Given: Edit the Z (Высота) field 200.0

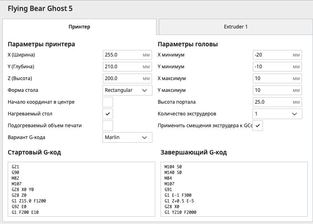Looking at the screenshot, I should 127,78.
